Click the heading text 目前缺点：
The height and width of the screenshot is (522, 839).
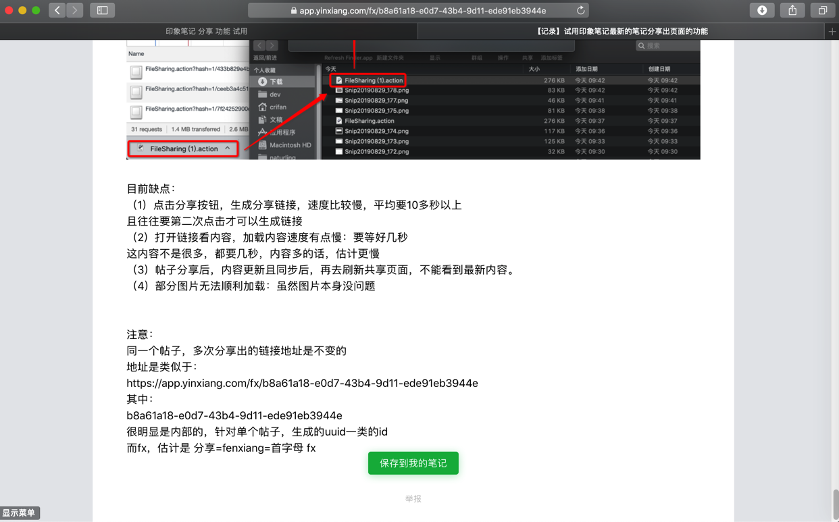point(151,188)
